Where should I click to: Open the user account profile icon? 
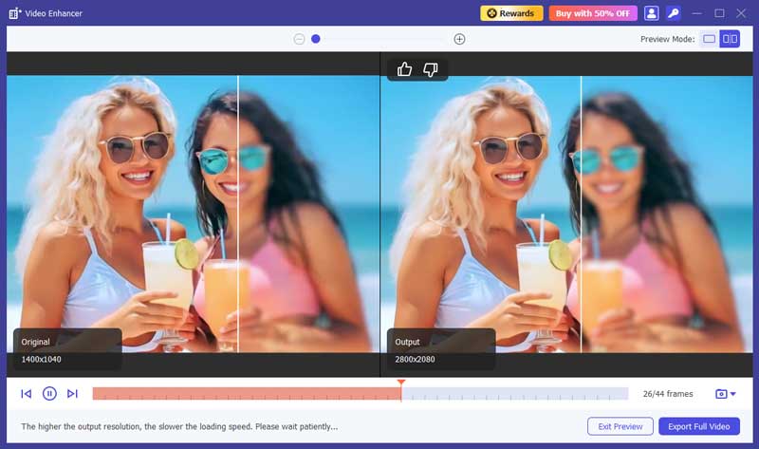pyautogui.click(x=652, y=13)
